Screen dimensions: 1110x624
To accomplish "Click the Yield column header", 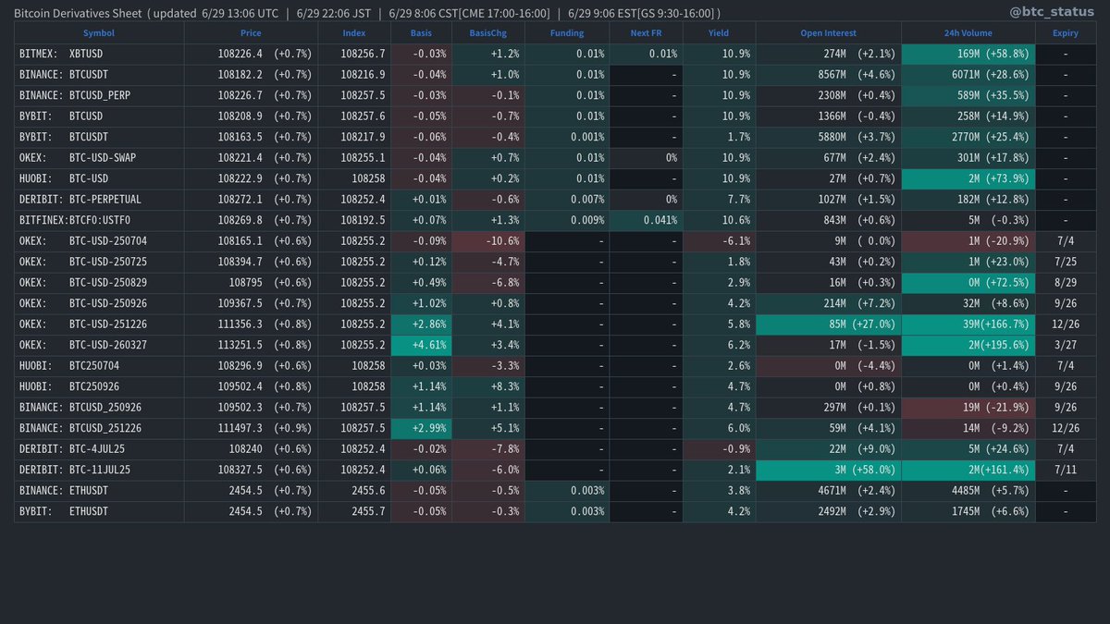I will [719, 33].
